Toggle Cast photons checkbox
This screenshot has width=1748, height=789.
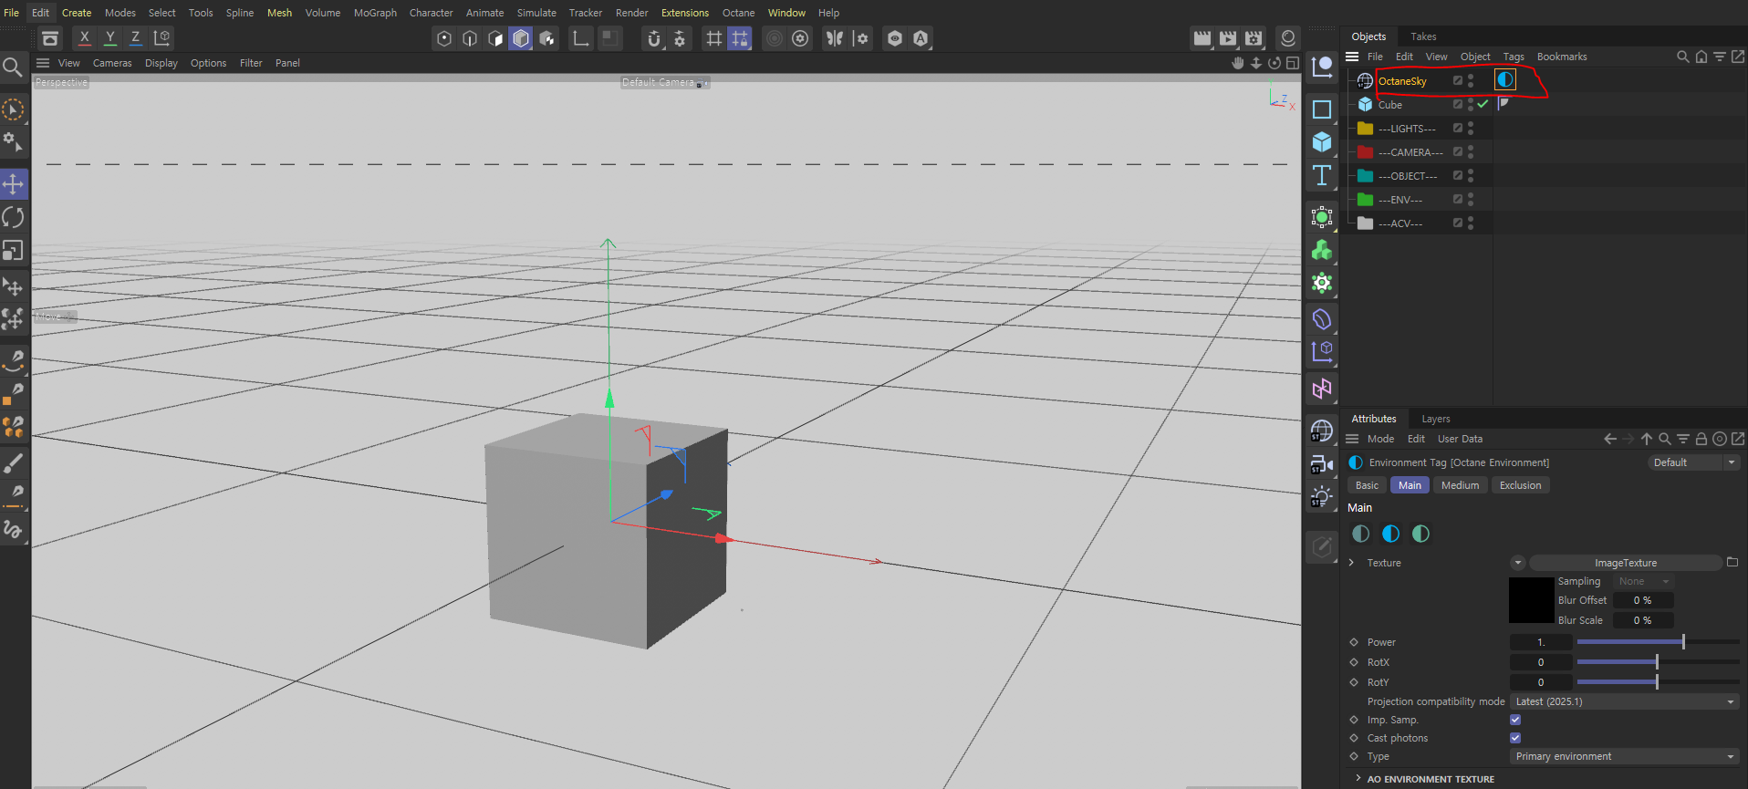(x=1515, y=738)
